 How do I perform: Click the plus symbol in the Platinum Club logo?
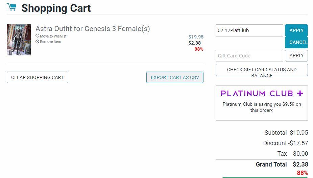(300, 93)
